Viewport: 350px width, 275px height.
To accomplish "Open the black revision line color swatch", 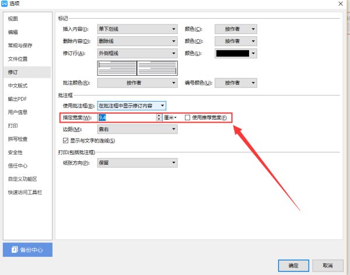I will point(236,53).
